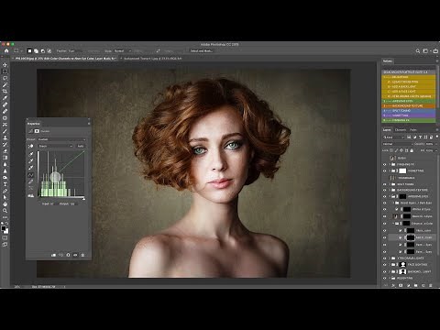The height and width of the screenshot is (330, 440).
Task: Click the Curves white point slider
Action: coord(83,199)
